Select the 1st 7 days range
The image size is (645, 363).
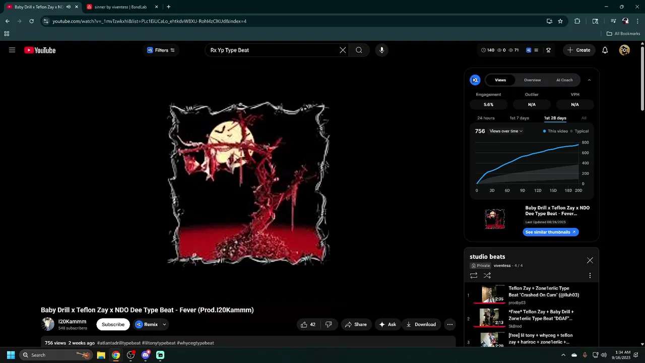point(519,118)
